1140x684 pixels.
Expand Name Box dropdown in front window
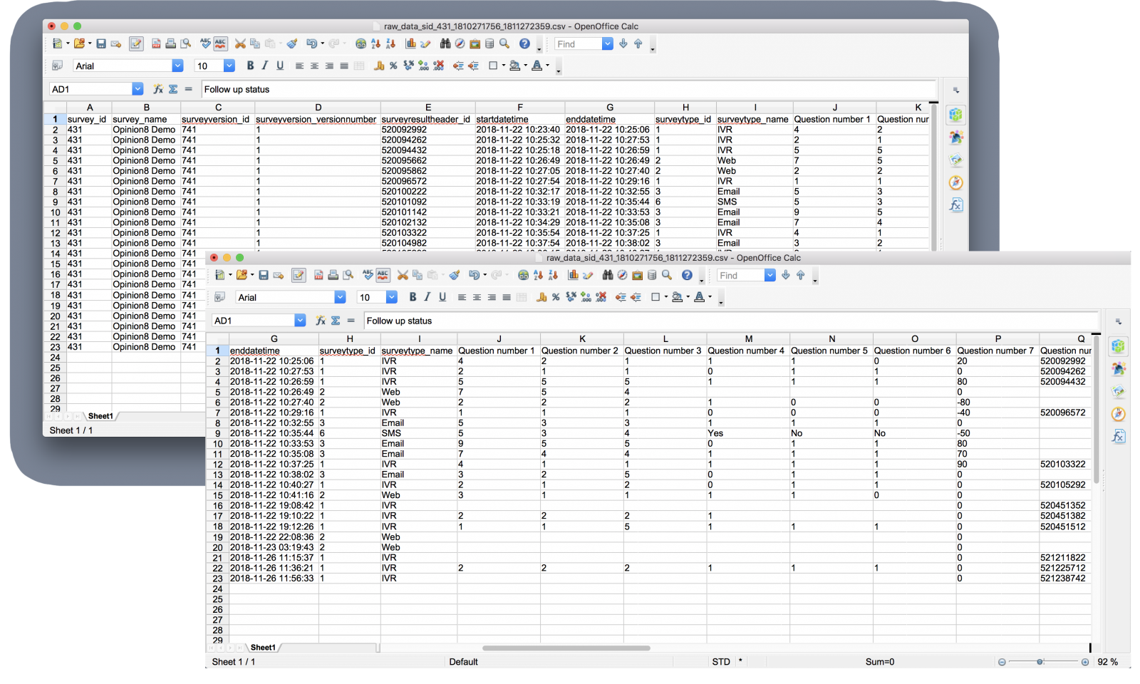pyautogui.click(x=300, y=321)
